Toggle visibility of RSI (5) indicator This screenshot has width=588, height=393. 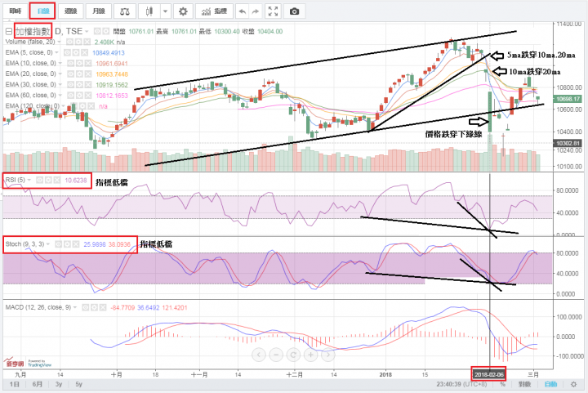point(39,181)
